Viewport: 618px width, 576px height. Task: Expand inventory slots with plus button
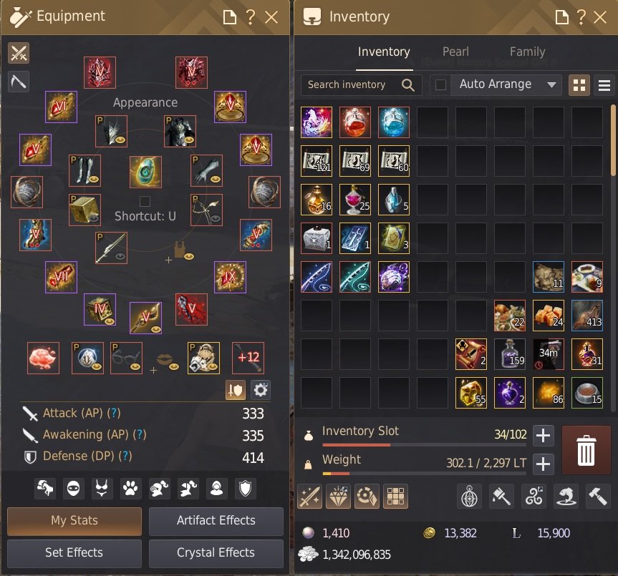[543, 436]
